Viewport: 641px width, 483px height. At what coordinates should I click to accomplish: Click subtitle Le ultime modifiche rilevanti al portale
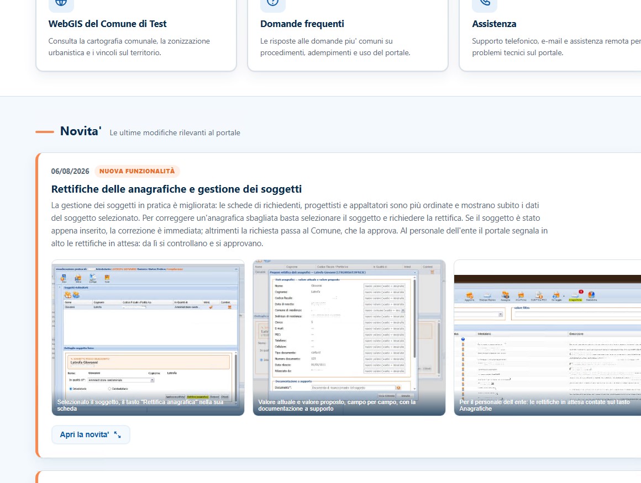[175, 132]
